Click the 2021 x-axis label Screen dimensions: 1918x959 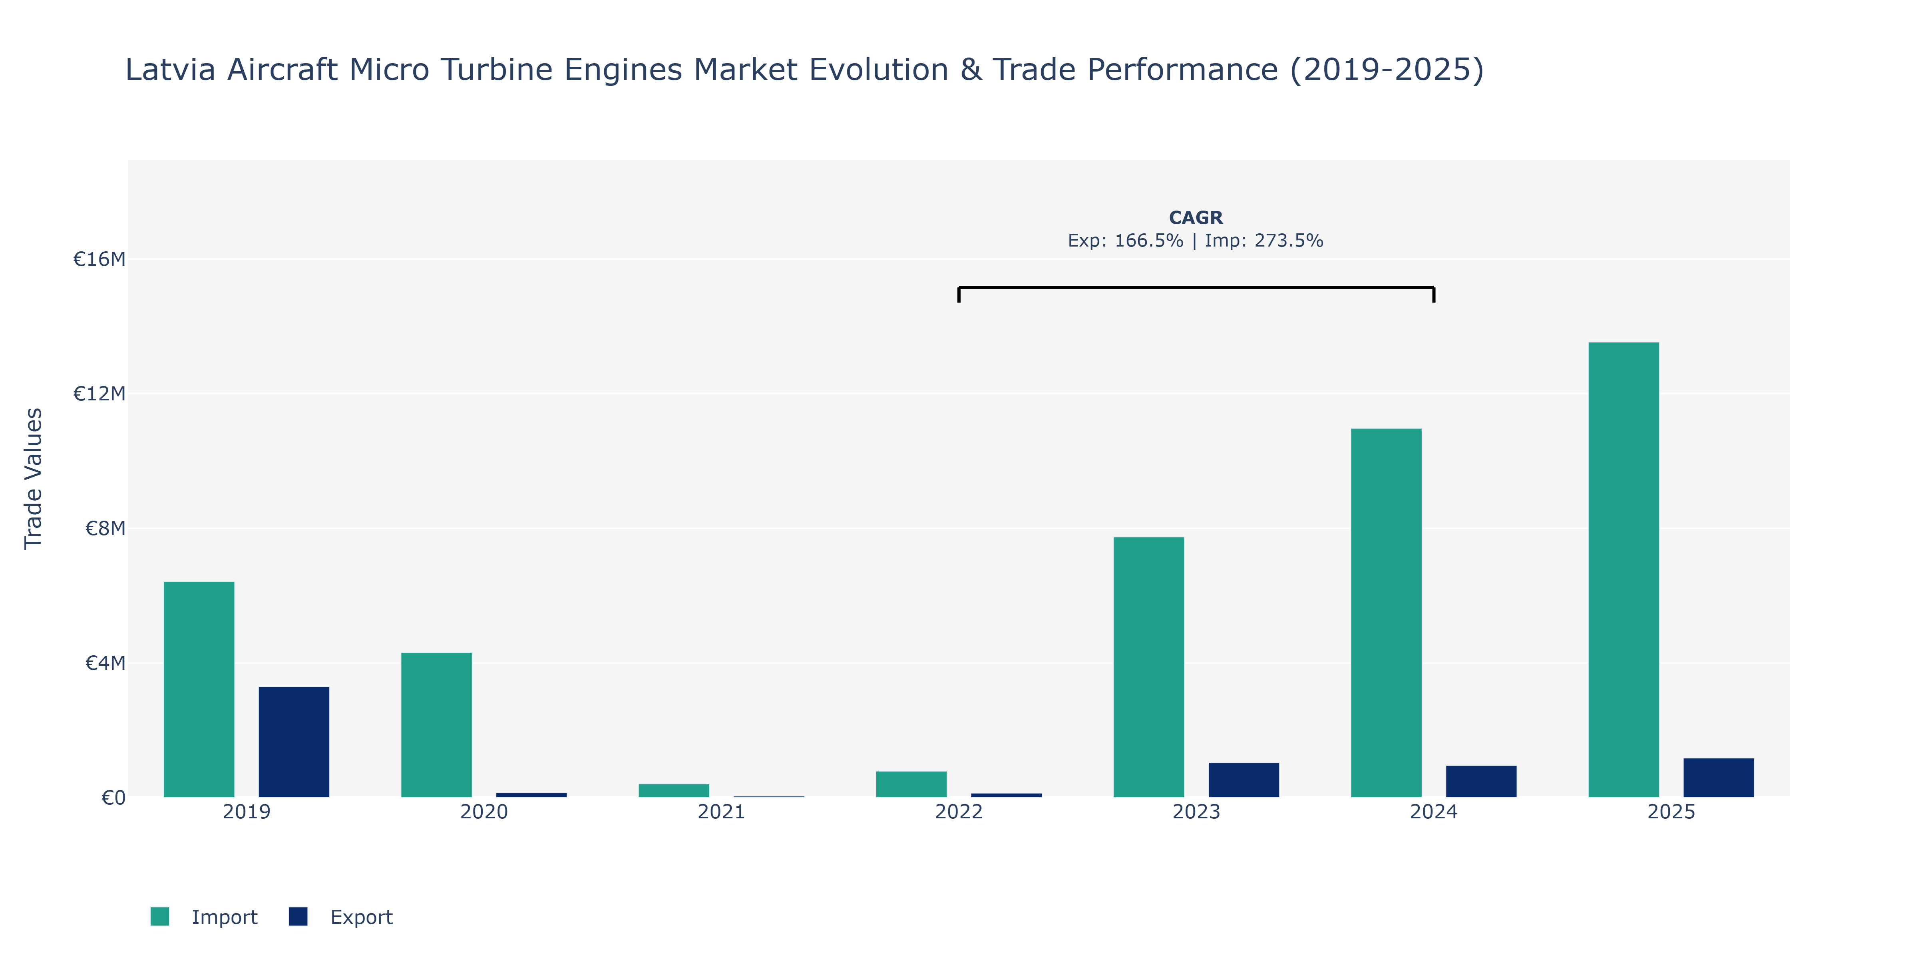pos(722,812)
